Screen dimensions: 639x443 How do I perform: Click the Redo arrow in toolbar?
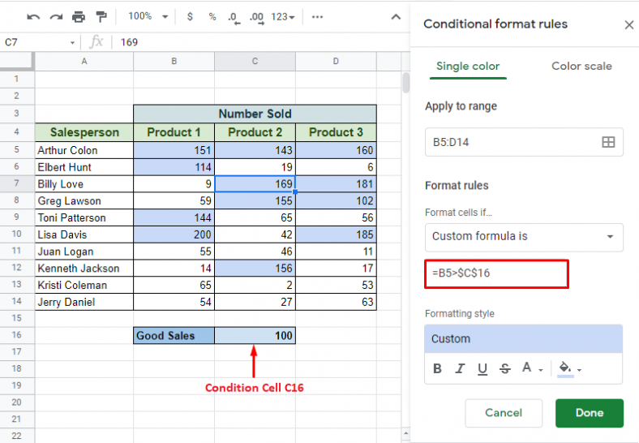tap(56, 16)
